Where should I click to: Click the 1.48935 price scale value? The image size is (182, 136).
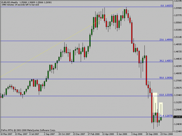178,44
